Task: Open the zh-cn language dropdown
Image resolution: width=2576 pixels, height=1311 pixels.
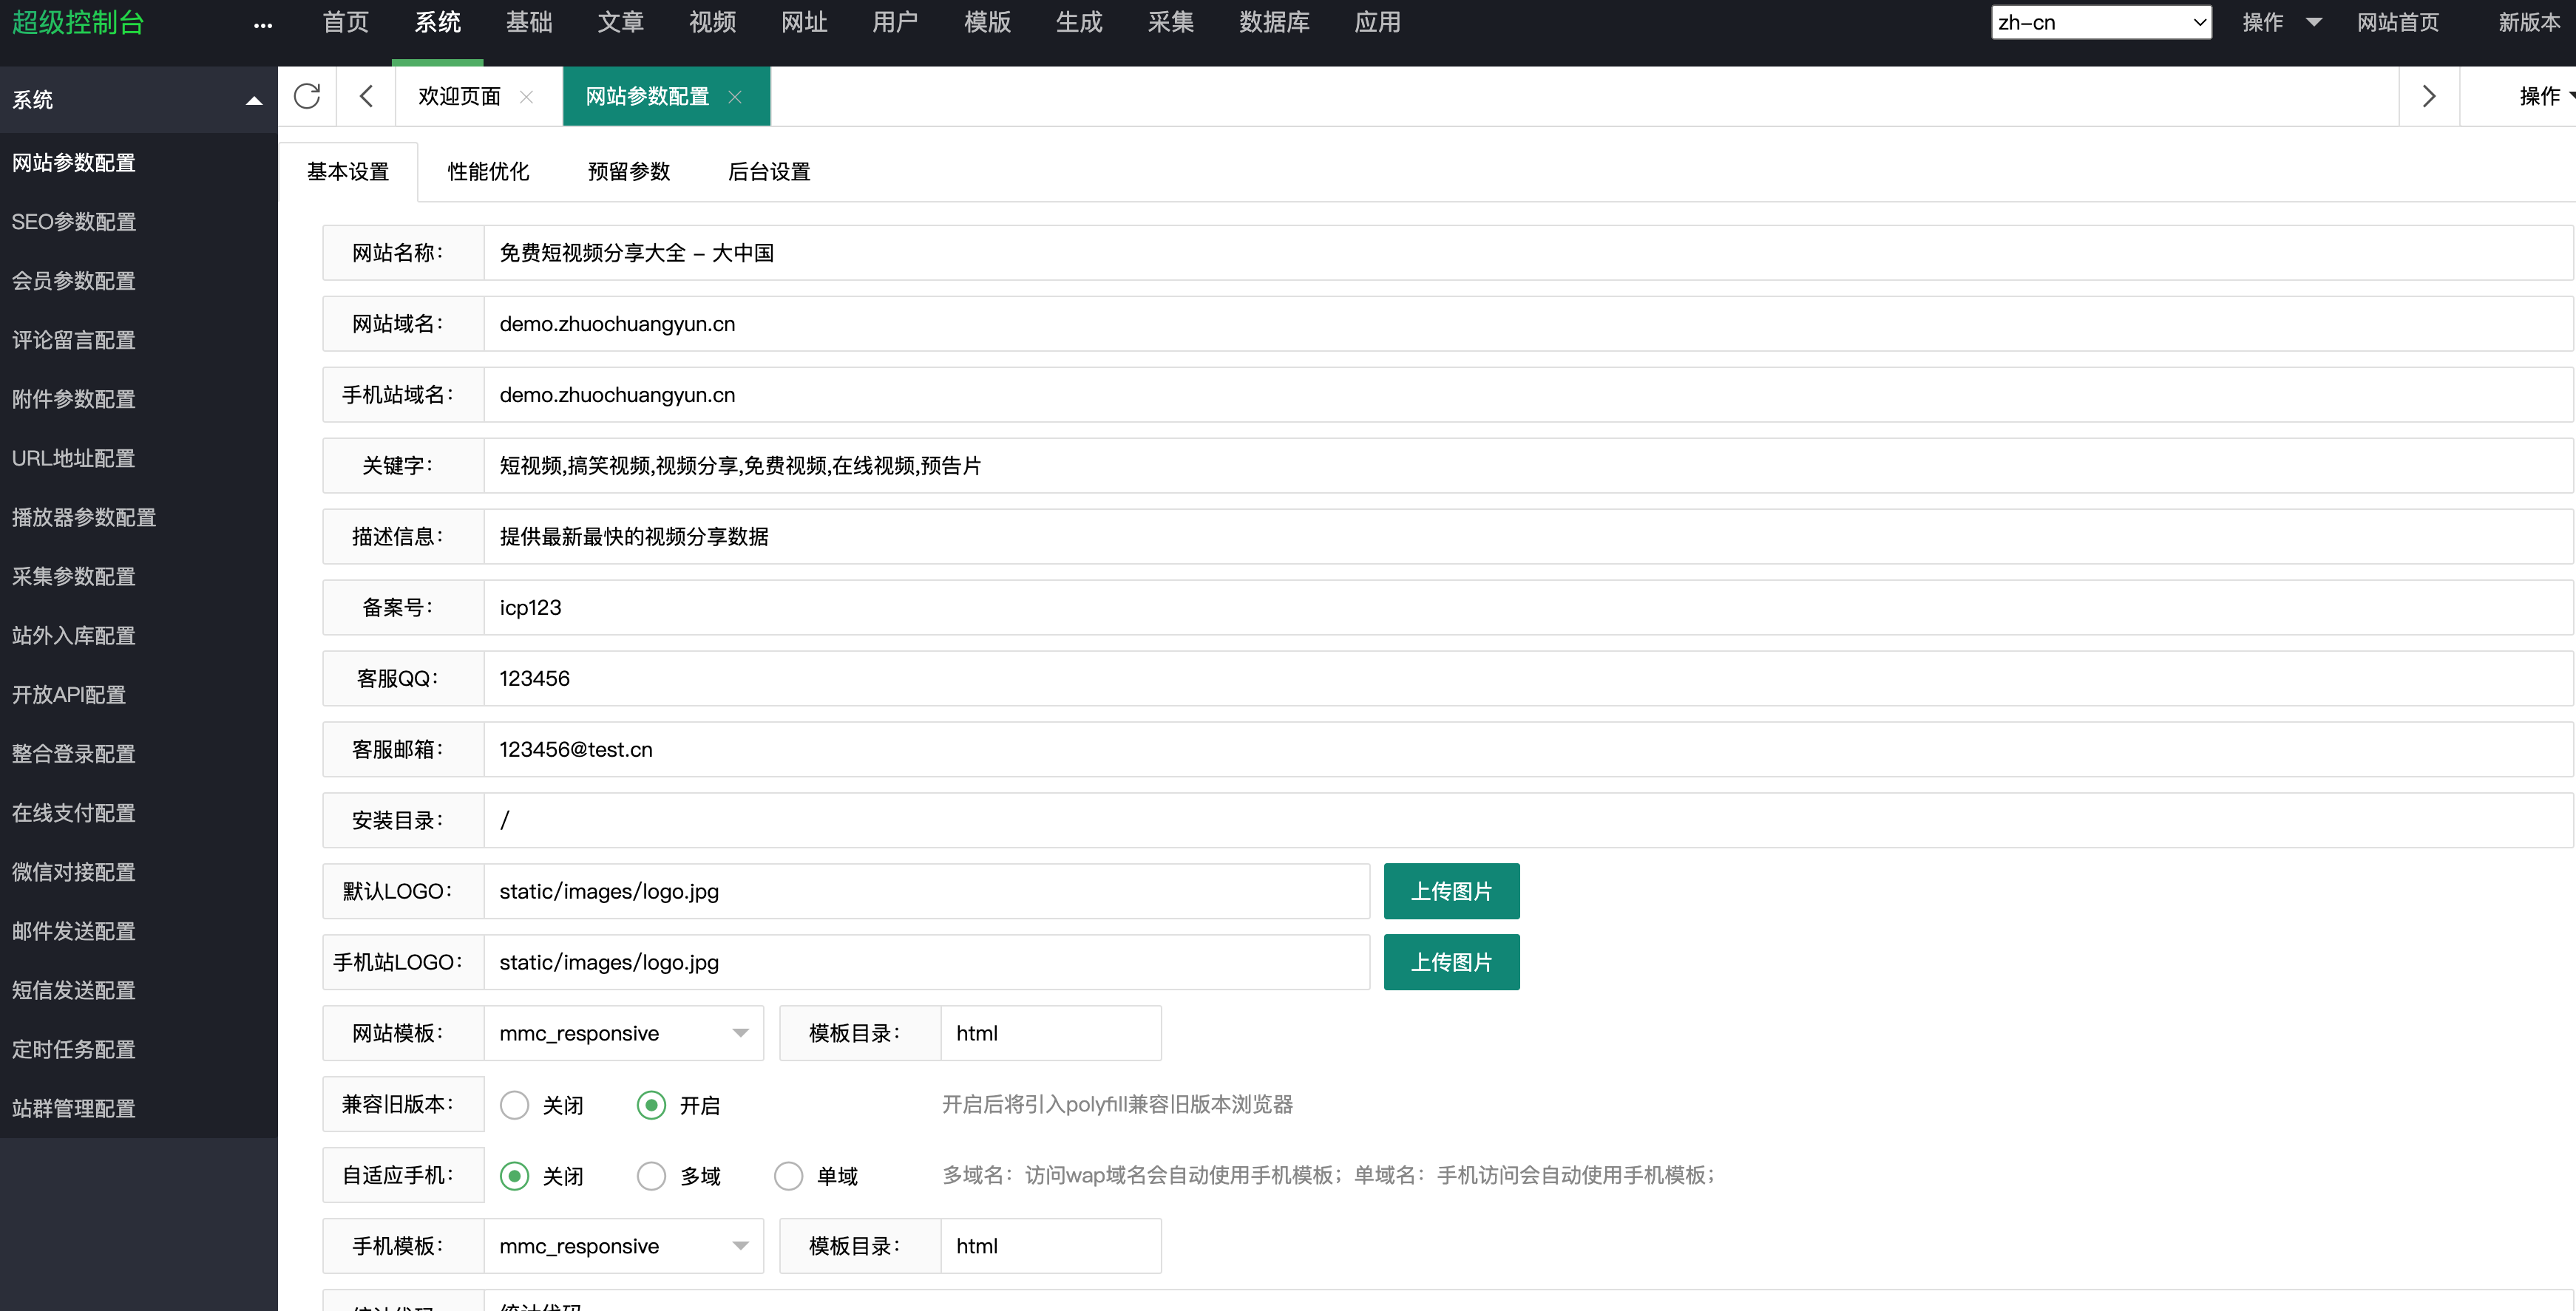Action: click(x=2101, y=22)
